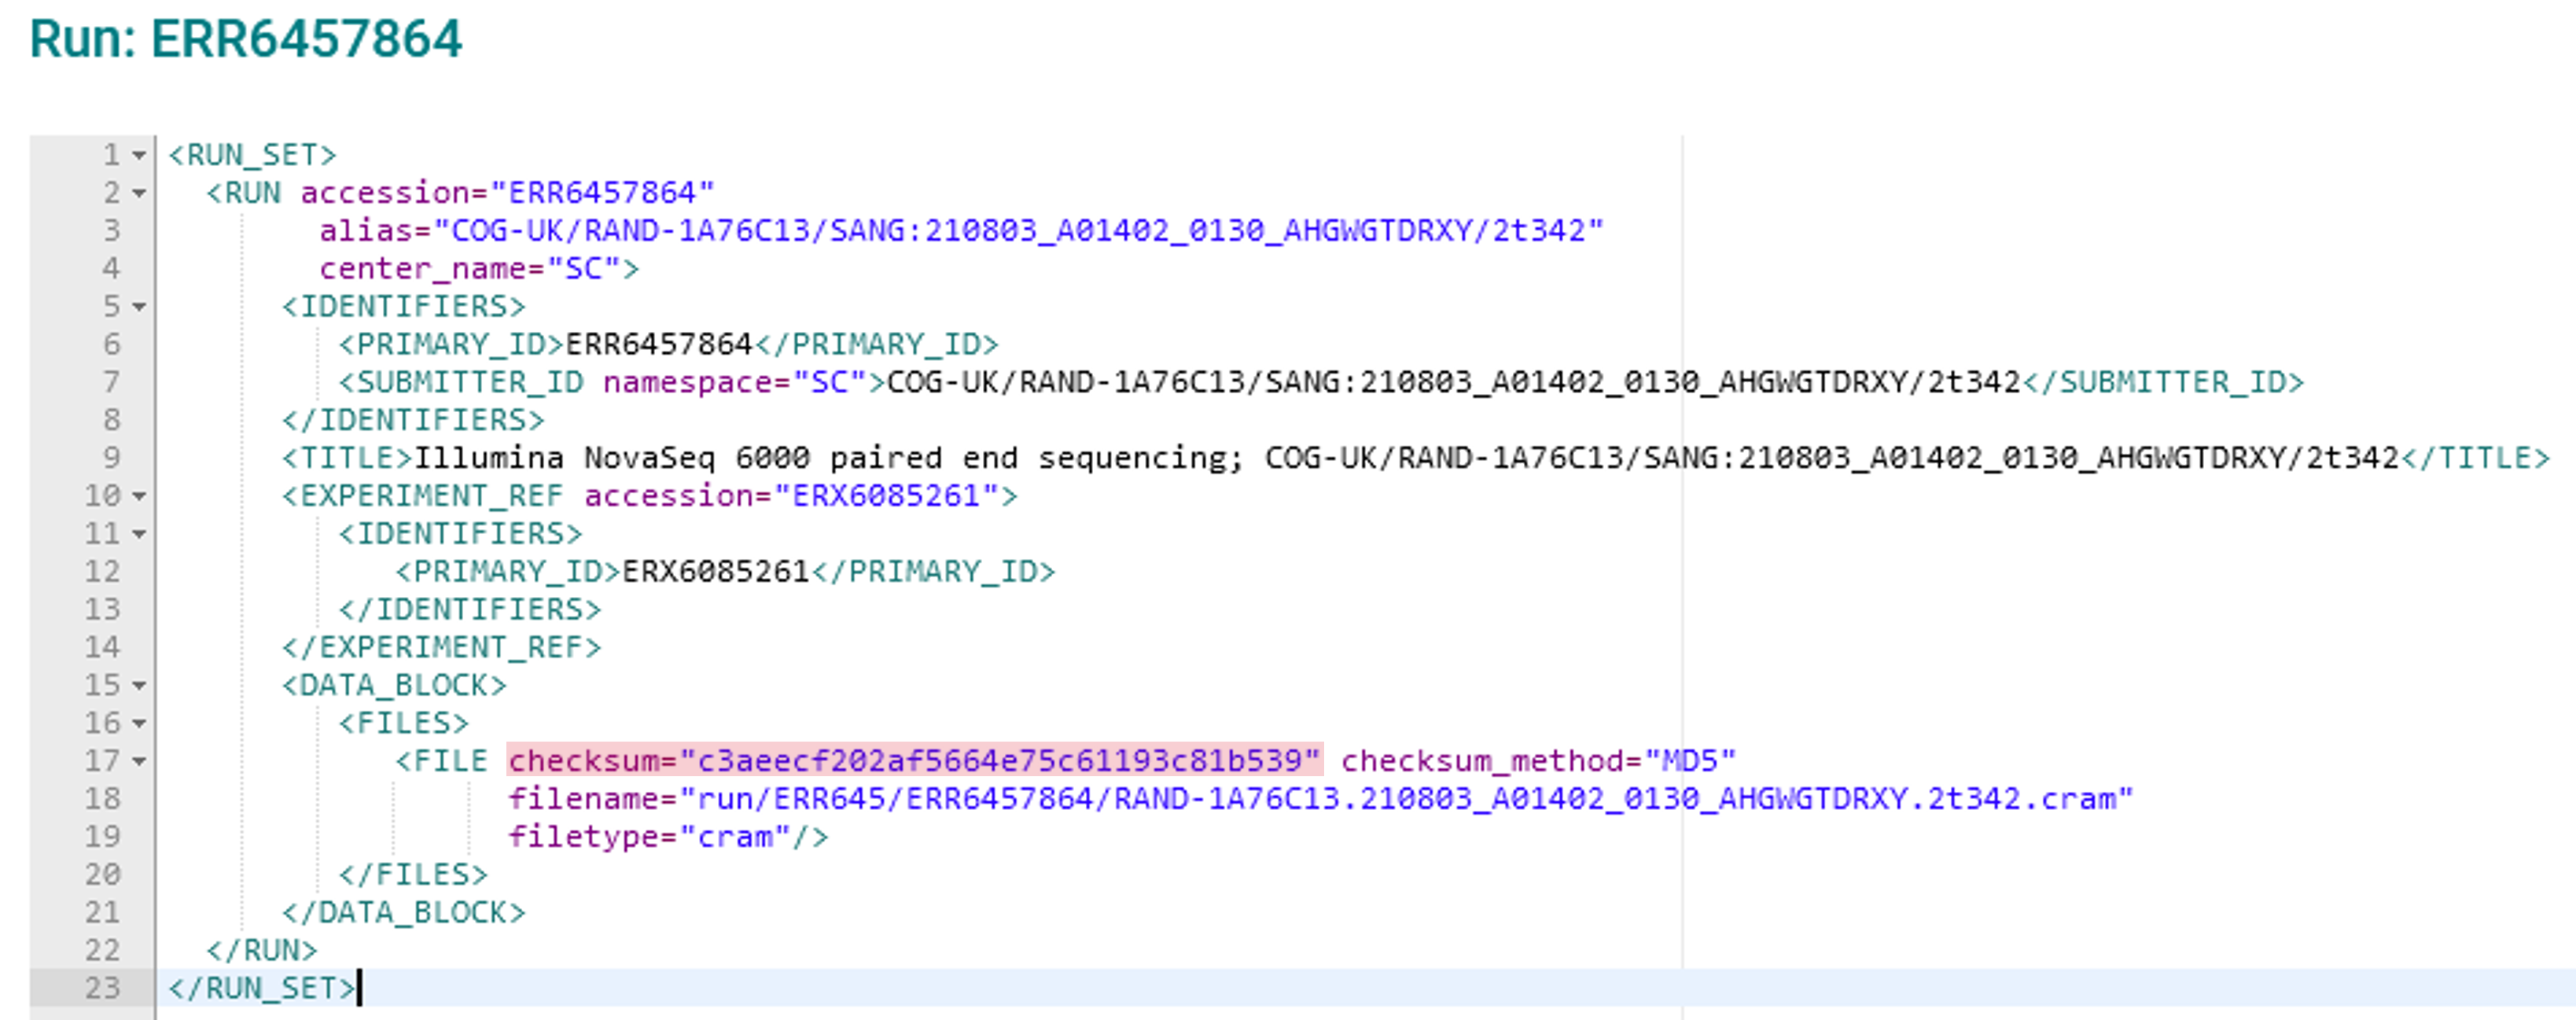Click line number 23 in the gutter
The image size is (2576, 1020).
(102, 989)
